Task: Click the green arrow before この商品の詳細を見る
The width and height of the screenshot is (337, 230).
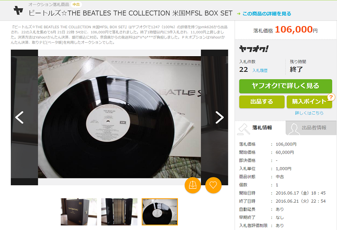Action: point(239,13)
